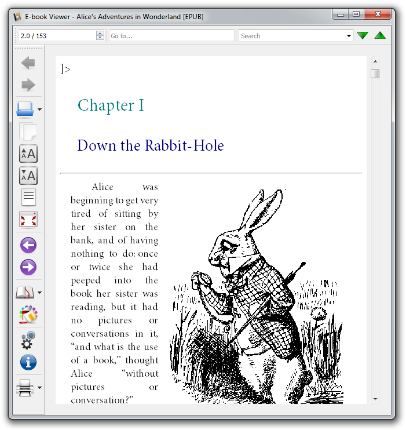The image size is (406, 430).
Task: Click the gray Back arrow icon
Action: [x=28, y=63]
